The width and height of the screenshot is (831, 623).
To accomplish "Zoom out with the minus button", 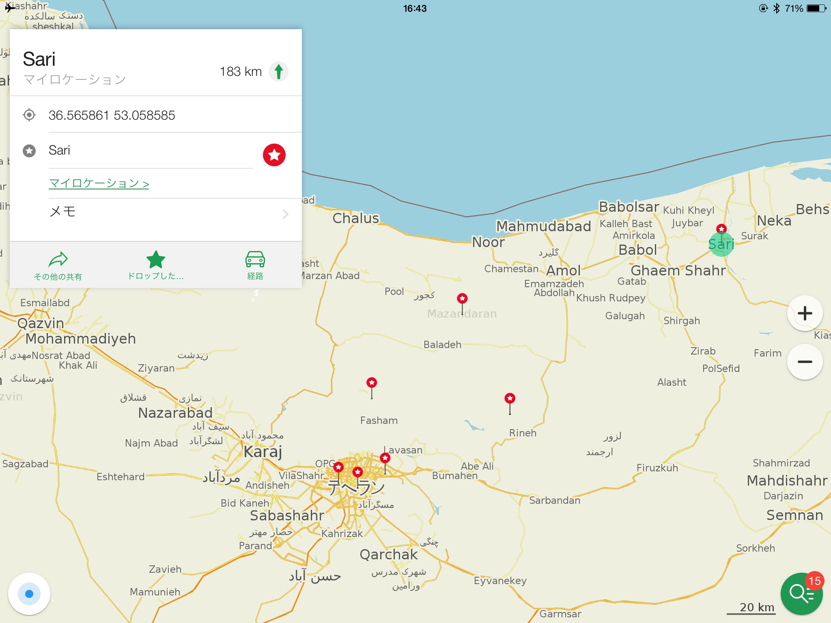I will [x=805, y=362].
